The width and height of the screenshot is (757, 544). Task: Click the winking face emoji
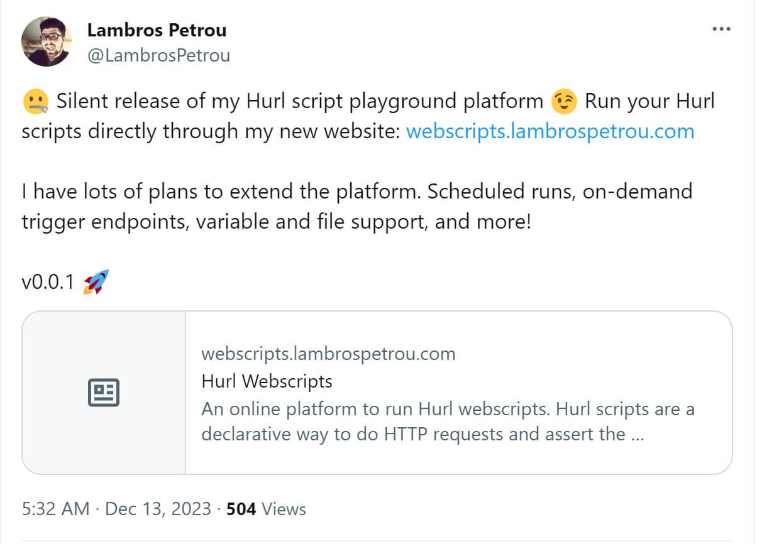(563, 102)
